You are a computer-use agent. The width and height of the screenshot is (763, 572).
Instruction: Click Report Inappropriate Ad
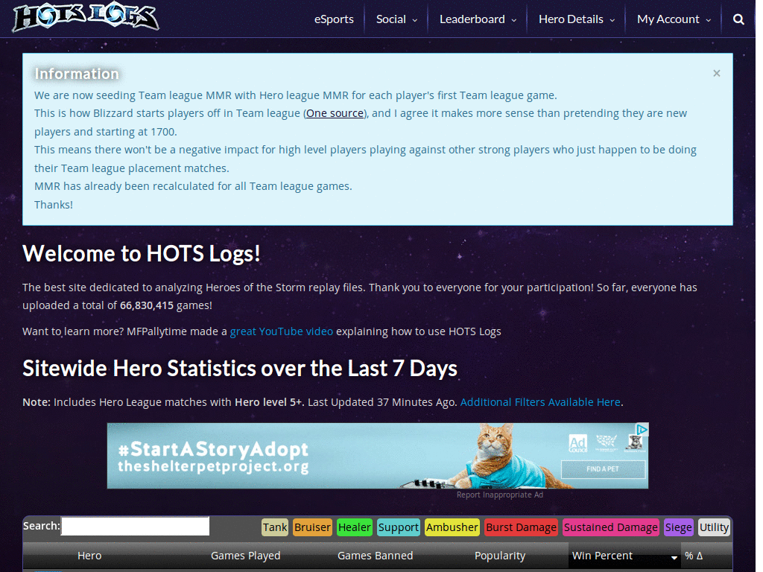click(x=500, y=495)
